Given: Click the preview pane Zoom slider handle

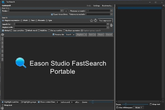Looking at the screenshot, I should pyautogui.click(x=126, y=104).
